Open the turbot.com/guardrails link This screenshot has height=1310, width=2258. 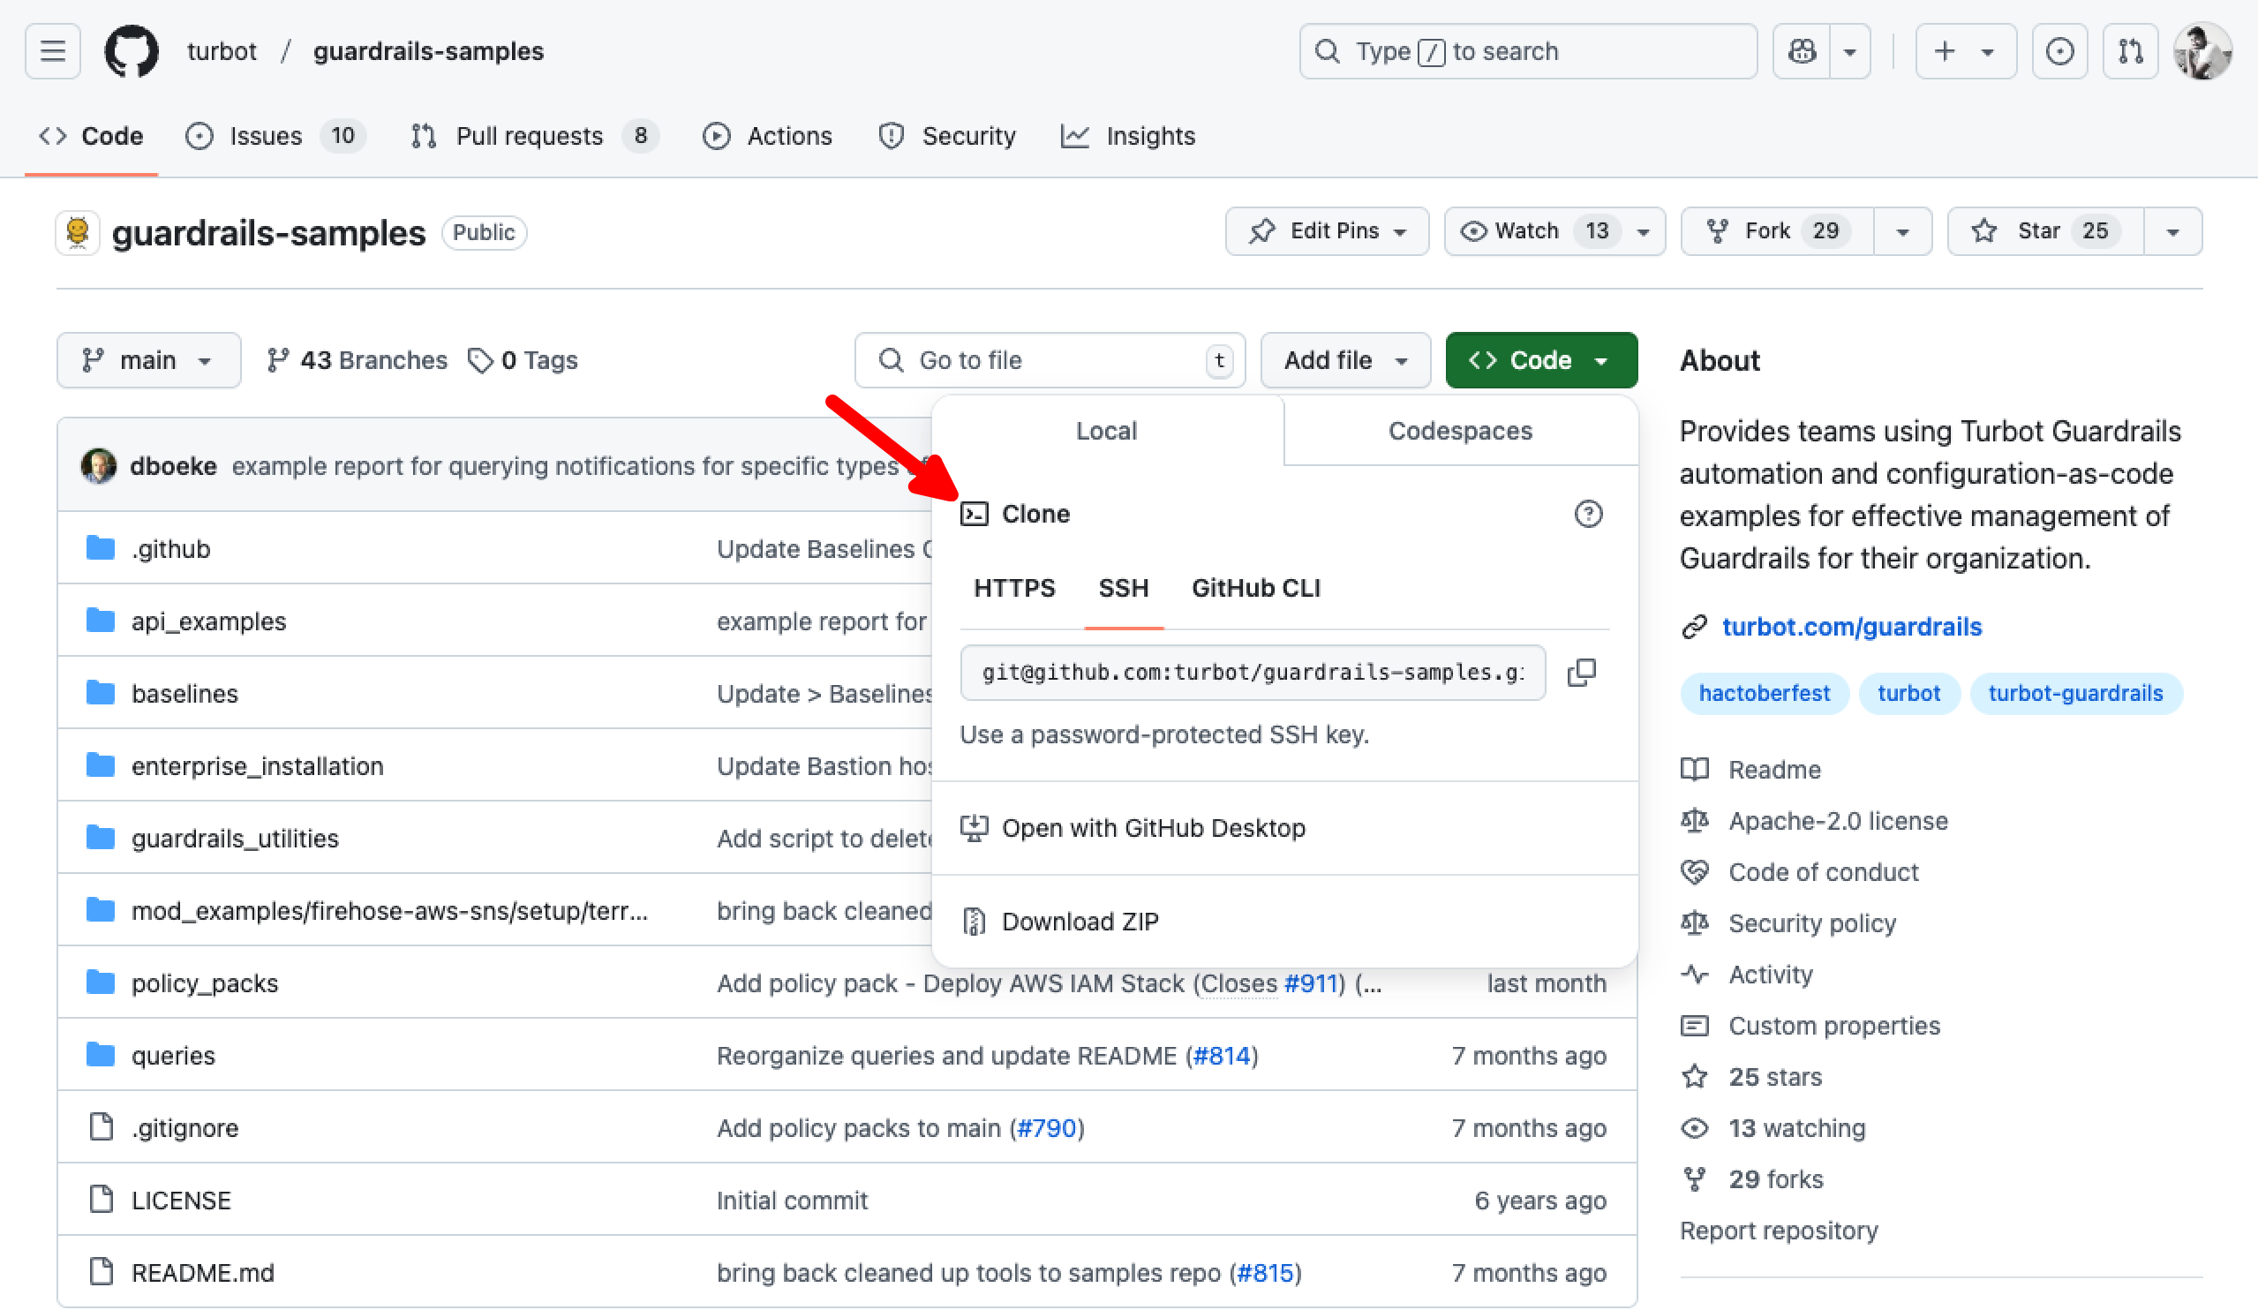(x=1851, y=627)
